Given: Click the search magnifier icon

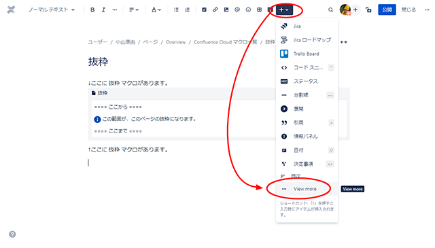Looking at the screenshot, I should [330, 10].
